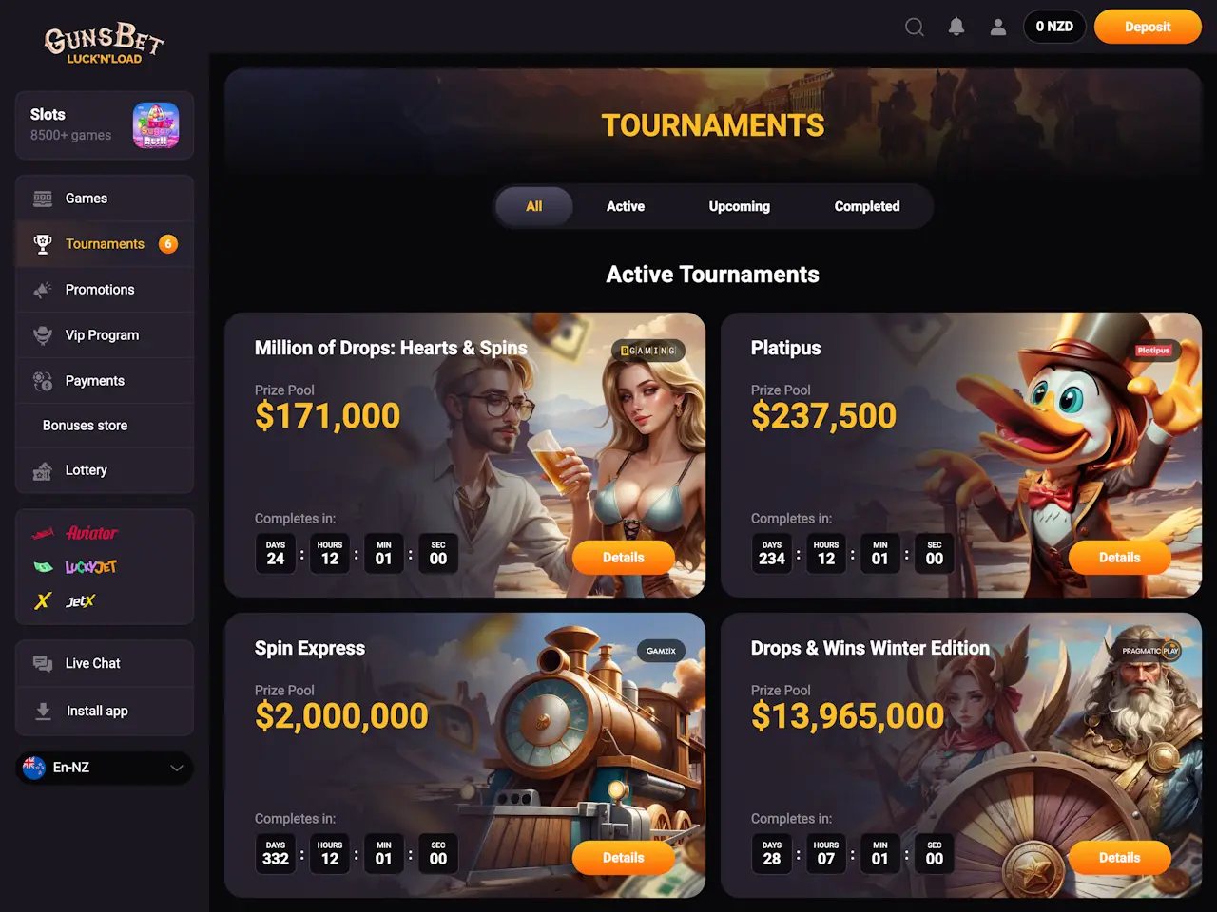Click the Promotions megaphone icon
This screenshot has height=912, width=1217.
point(43,290)
